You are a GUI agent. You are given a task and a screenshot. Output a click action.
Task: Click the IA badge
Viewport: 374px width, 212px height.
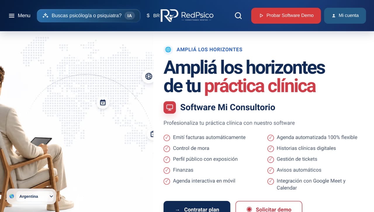[130, 16]
